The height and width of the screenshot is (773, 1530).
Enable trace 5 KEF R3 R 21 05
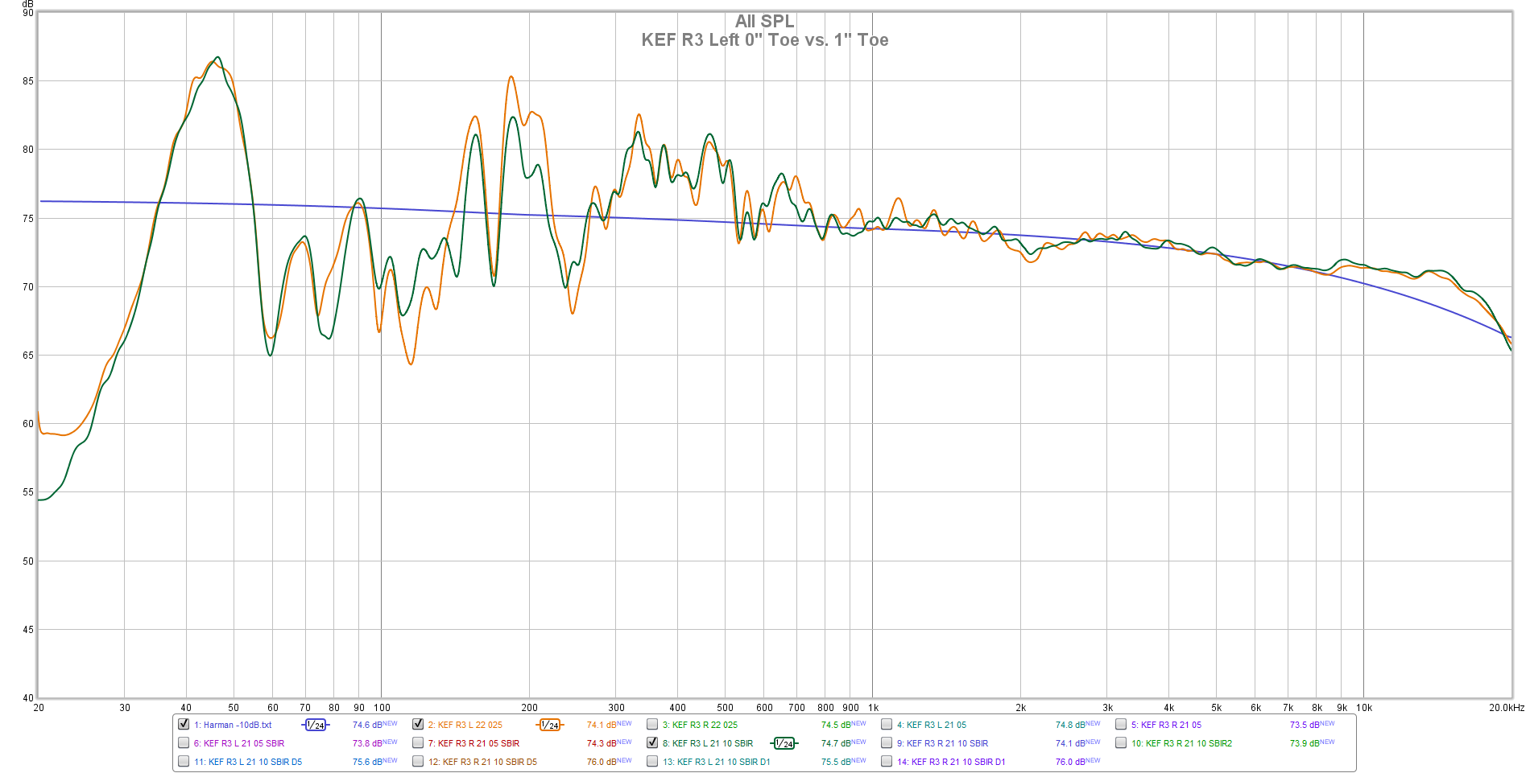tap(1121, 724)
